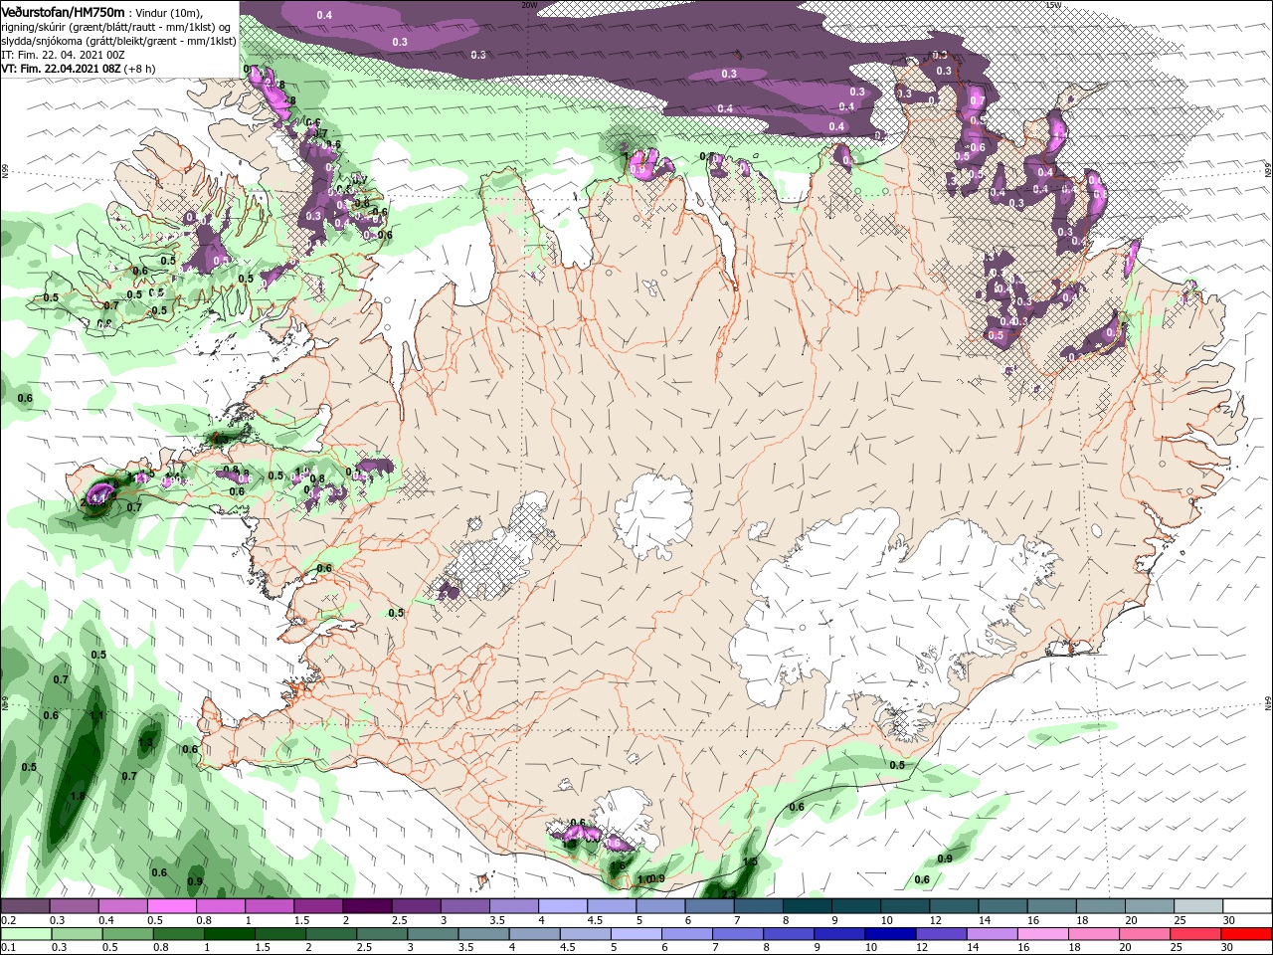
Task: Select the darkest purple 2 snow-scale swatch
Action: [367, 906]
